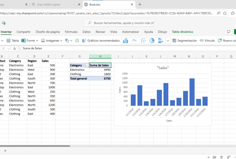Open a new browser tab
236x159 pixels.
[x=140, y=4]
